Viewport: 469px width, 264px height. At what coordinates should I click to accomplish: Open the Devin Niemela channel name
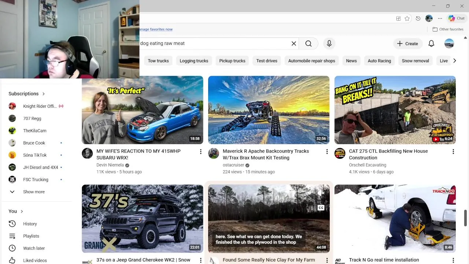pyautogui.click(x=110, y=165)
